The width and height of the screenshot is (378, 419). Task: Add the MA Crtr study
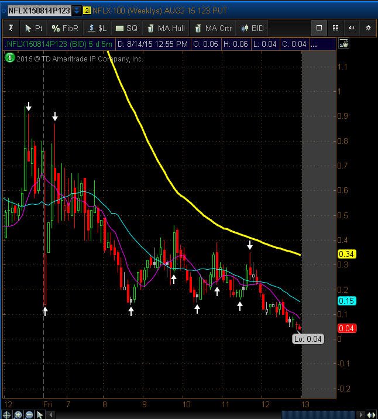(x=213, y=28)
